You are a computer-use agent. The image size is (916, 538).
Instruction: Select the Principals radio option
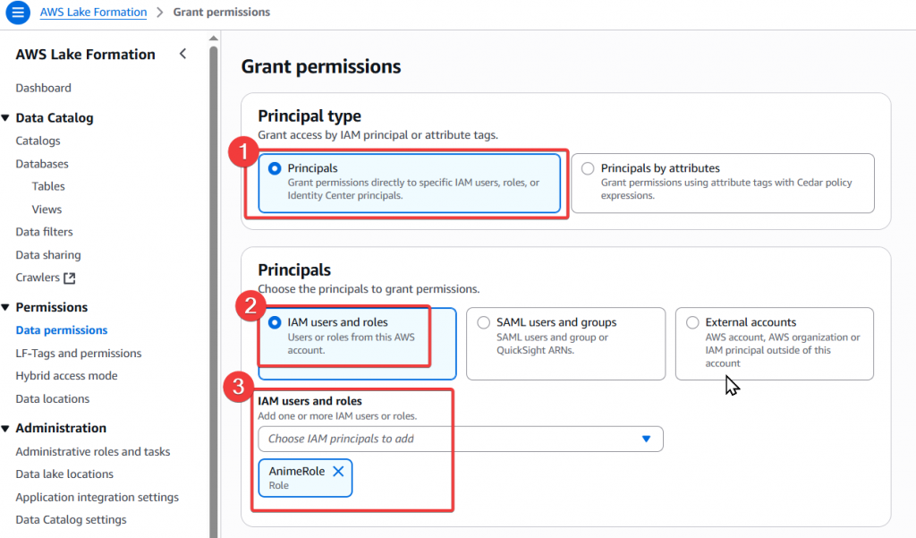275,168
